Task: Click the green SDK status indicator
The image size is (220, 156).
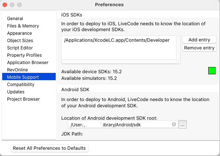Action: (212, 71)
